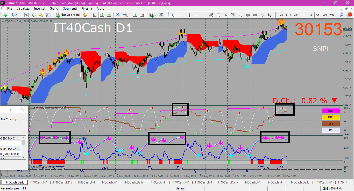
Task: Zoom out of the chart
Action: (125, 15)
